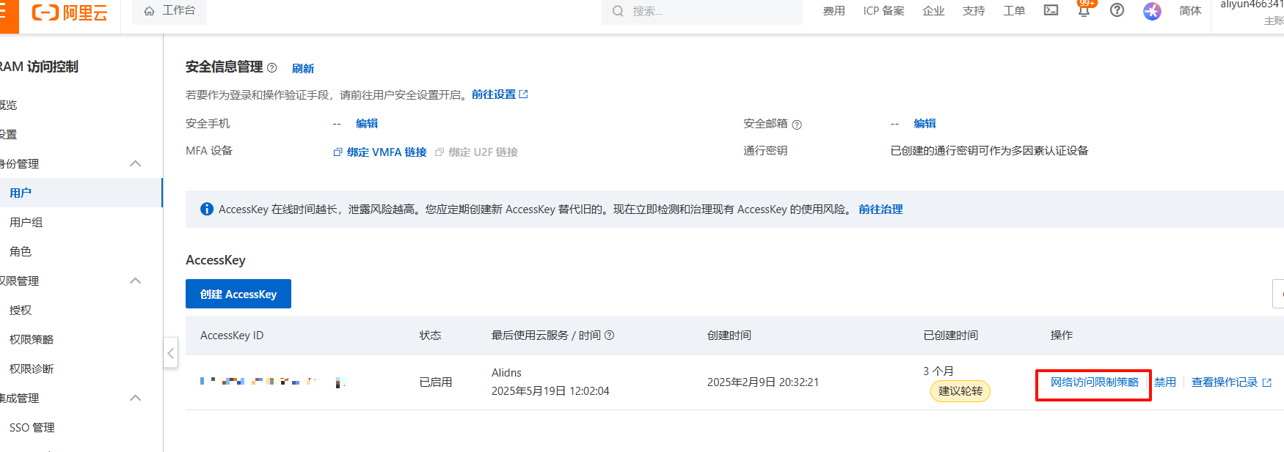This screenshot has height=452, width=1284.
Task: Click the Alibaba Cloud logo
Action: pyautogui.click(x=70, y=12)
